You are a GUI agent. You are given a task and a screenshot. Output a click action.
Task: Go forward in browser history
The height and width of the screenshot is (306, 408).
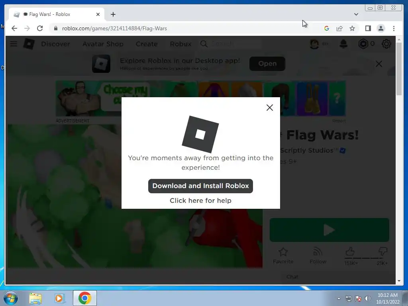(x=27, y=28)
